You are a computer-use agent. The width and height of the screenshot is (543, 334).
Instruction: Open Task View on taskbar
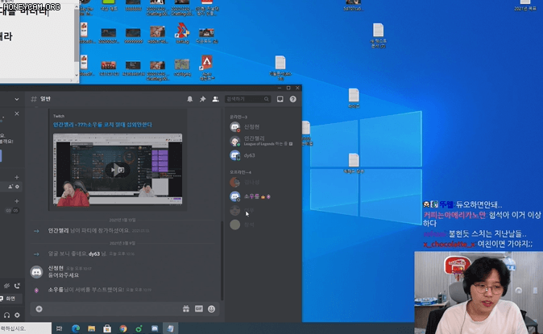click(x=60, y=328)
